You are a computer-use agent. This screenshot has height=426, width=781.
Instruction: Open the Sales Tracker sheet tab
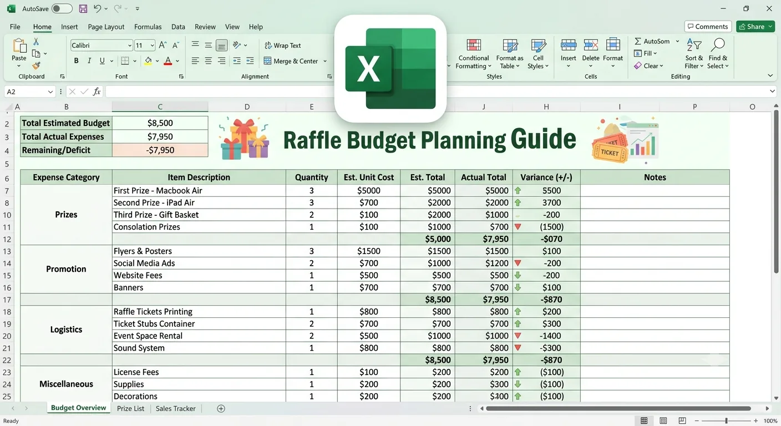point(176,408)
